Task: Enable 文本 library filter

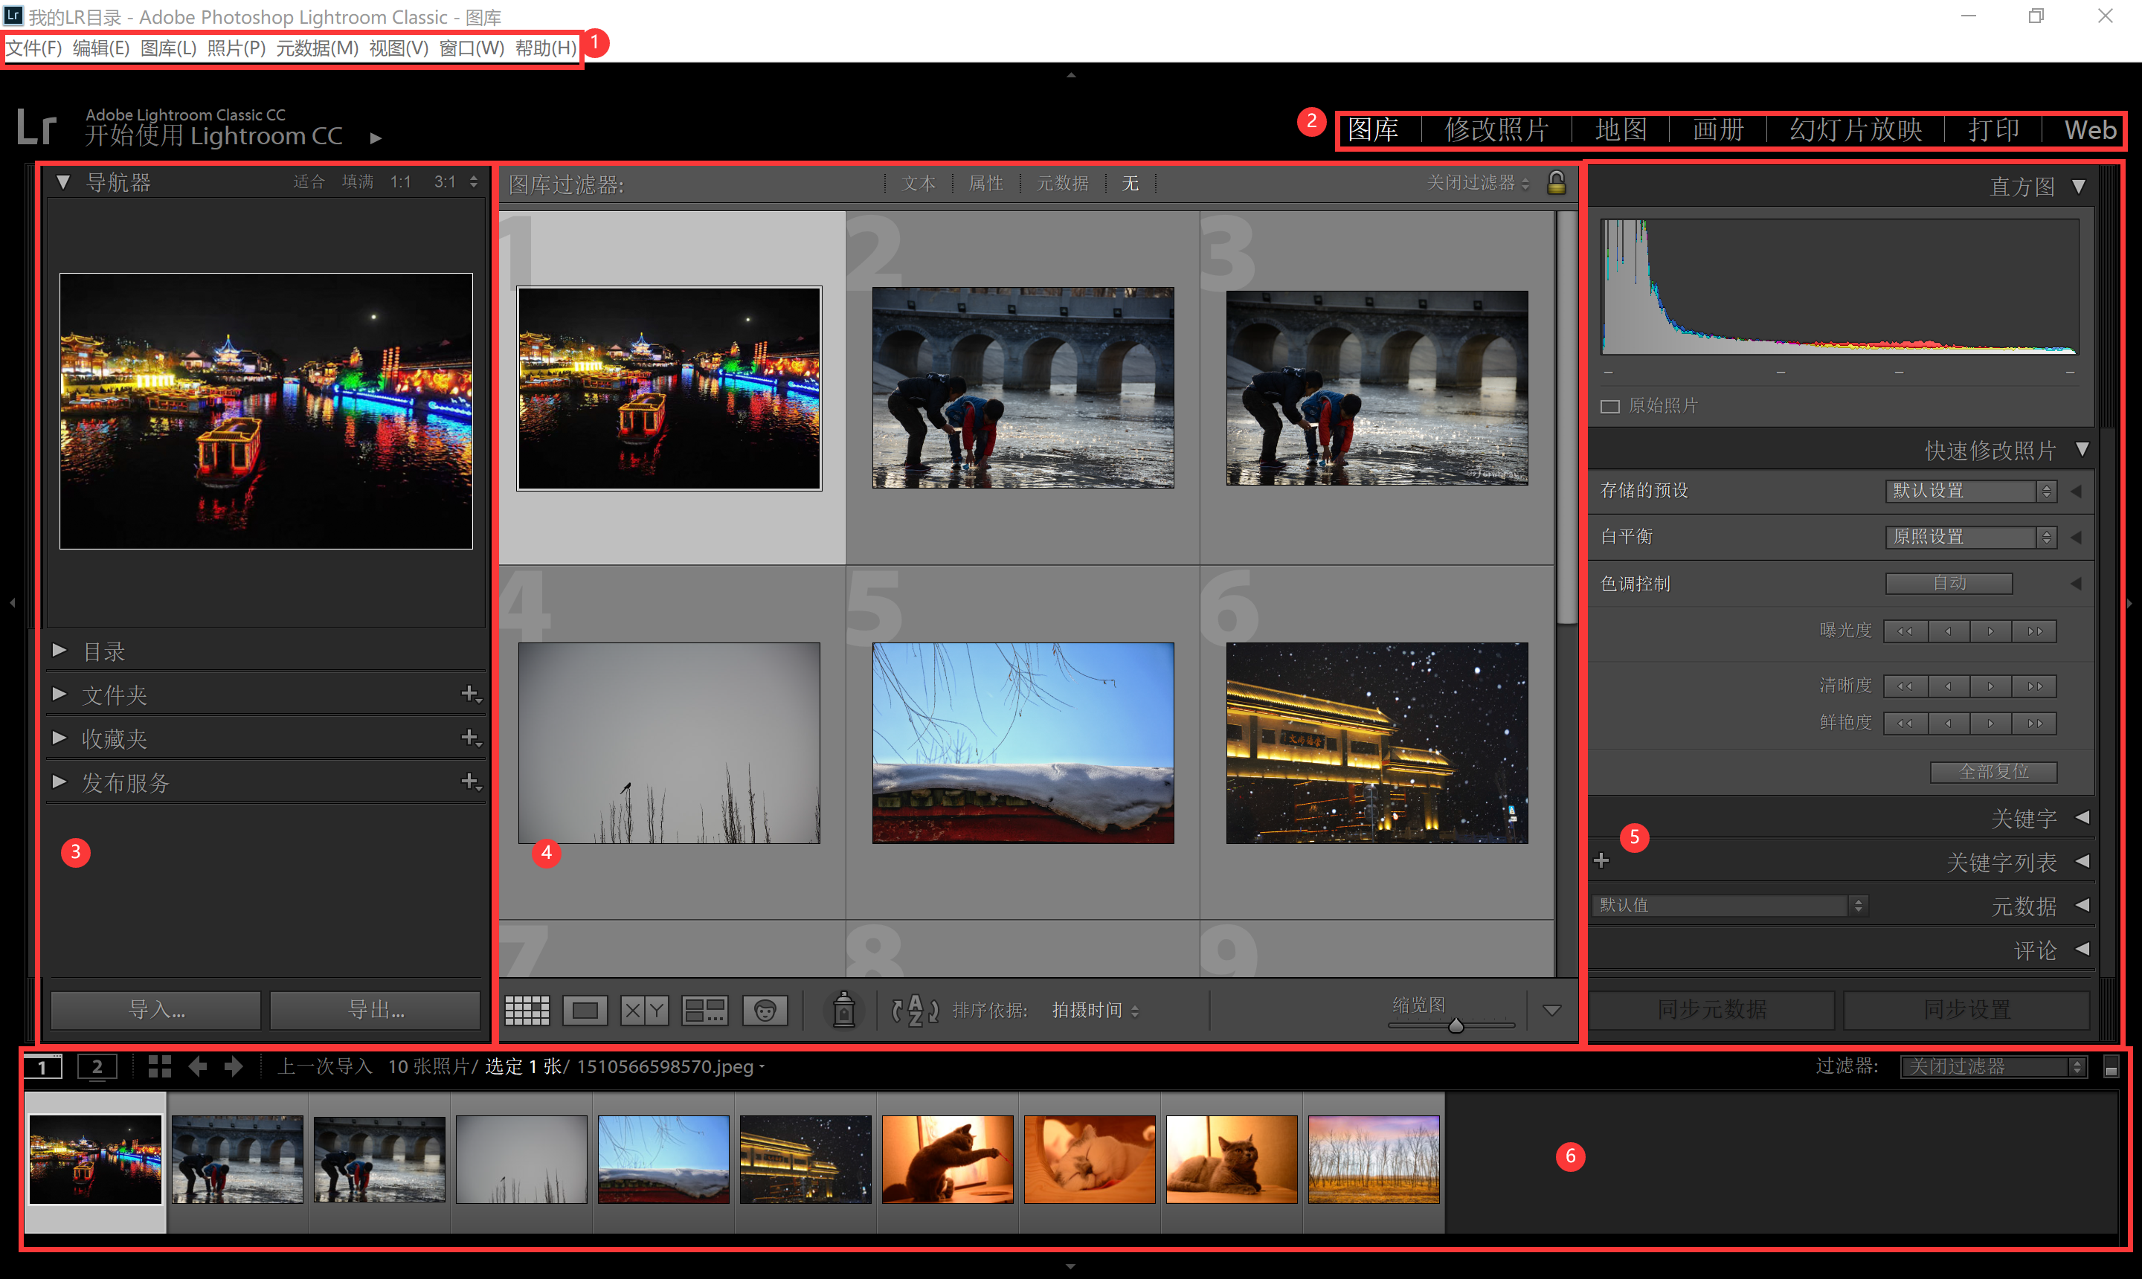Action: point(919,184)
